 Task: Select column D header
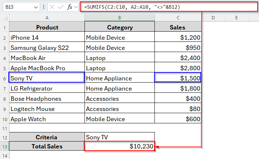[213, 18]
